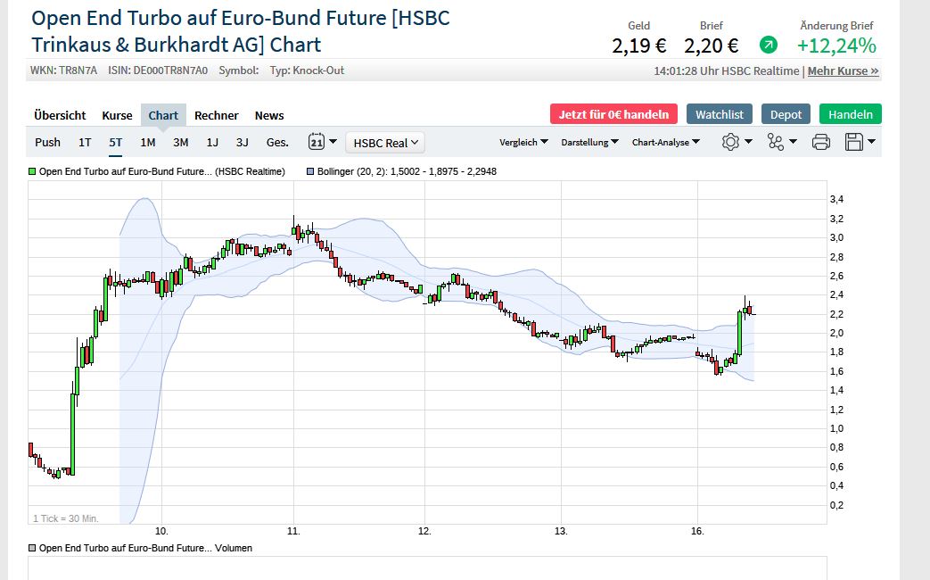
Task: Switch to the Kurse tab
Action: (117, 115)
